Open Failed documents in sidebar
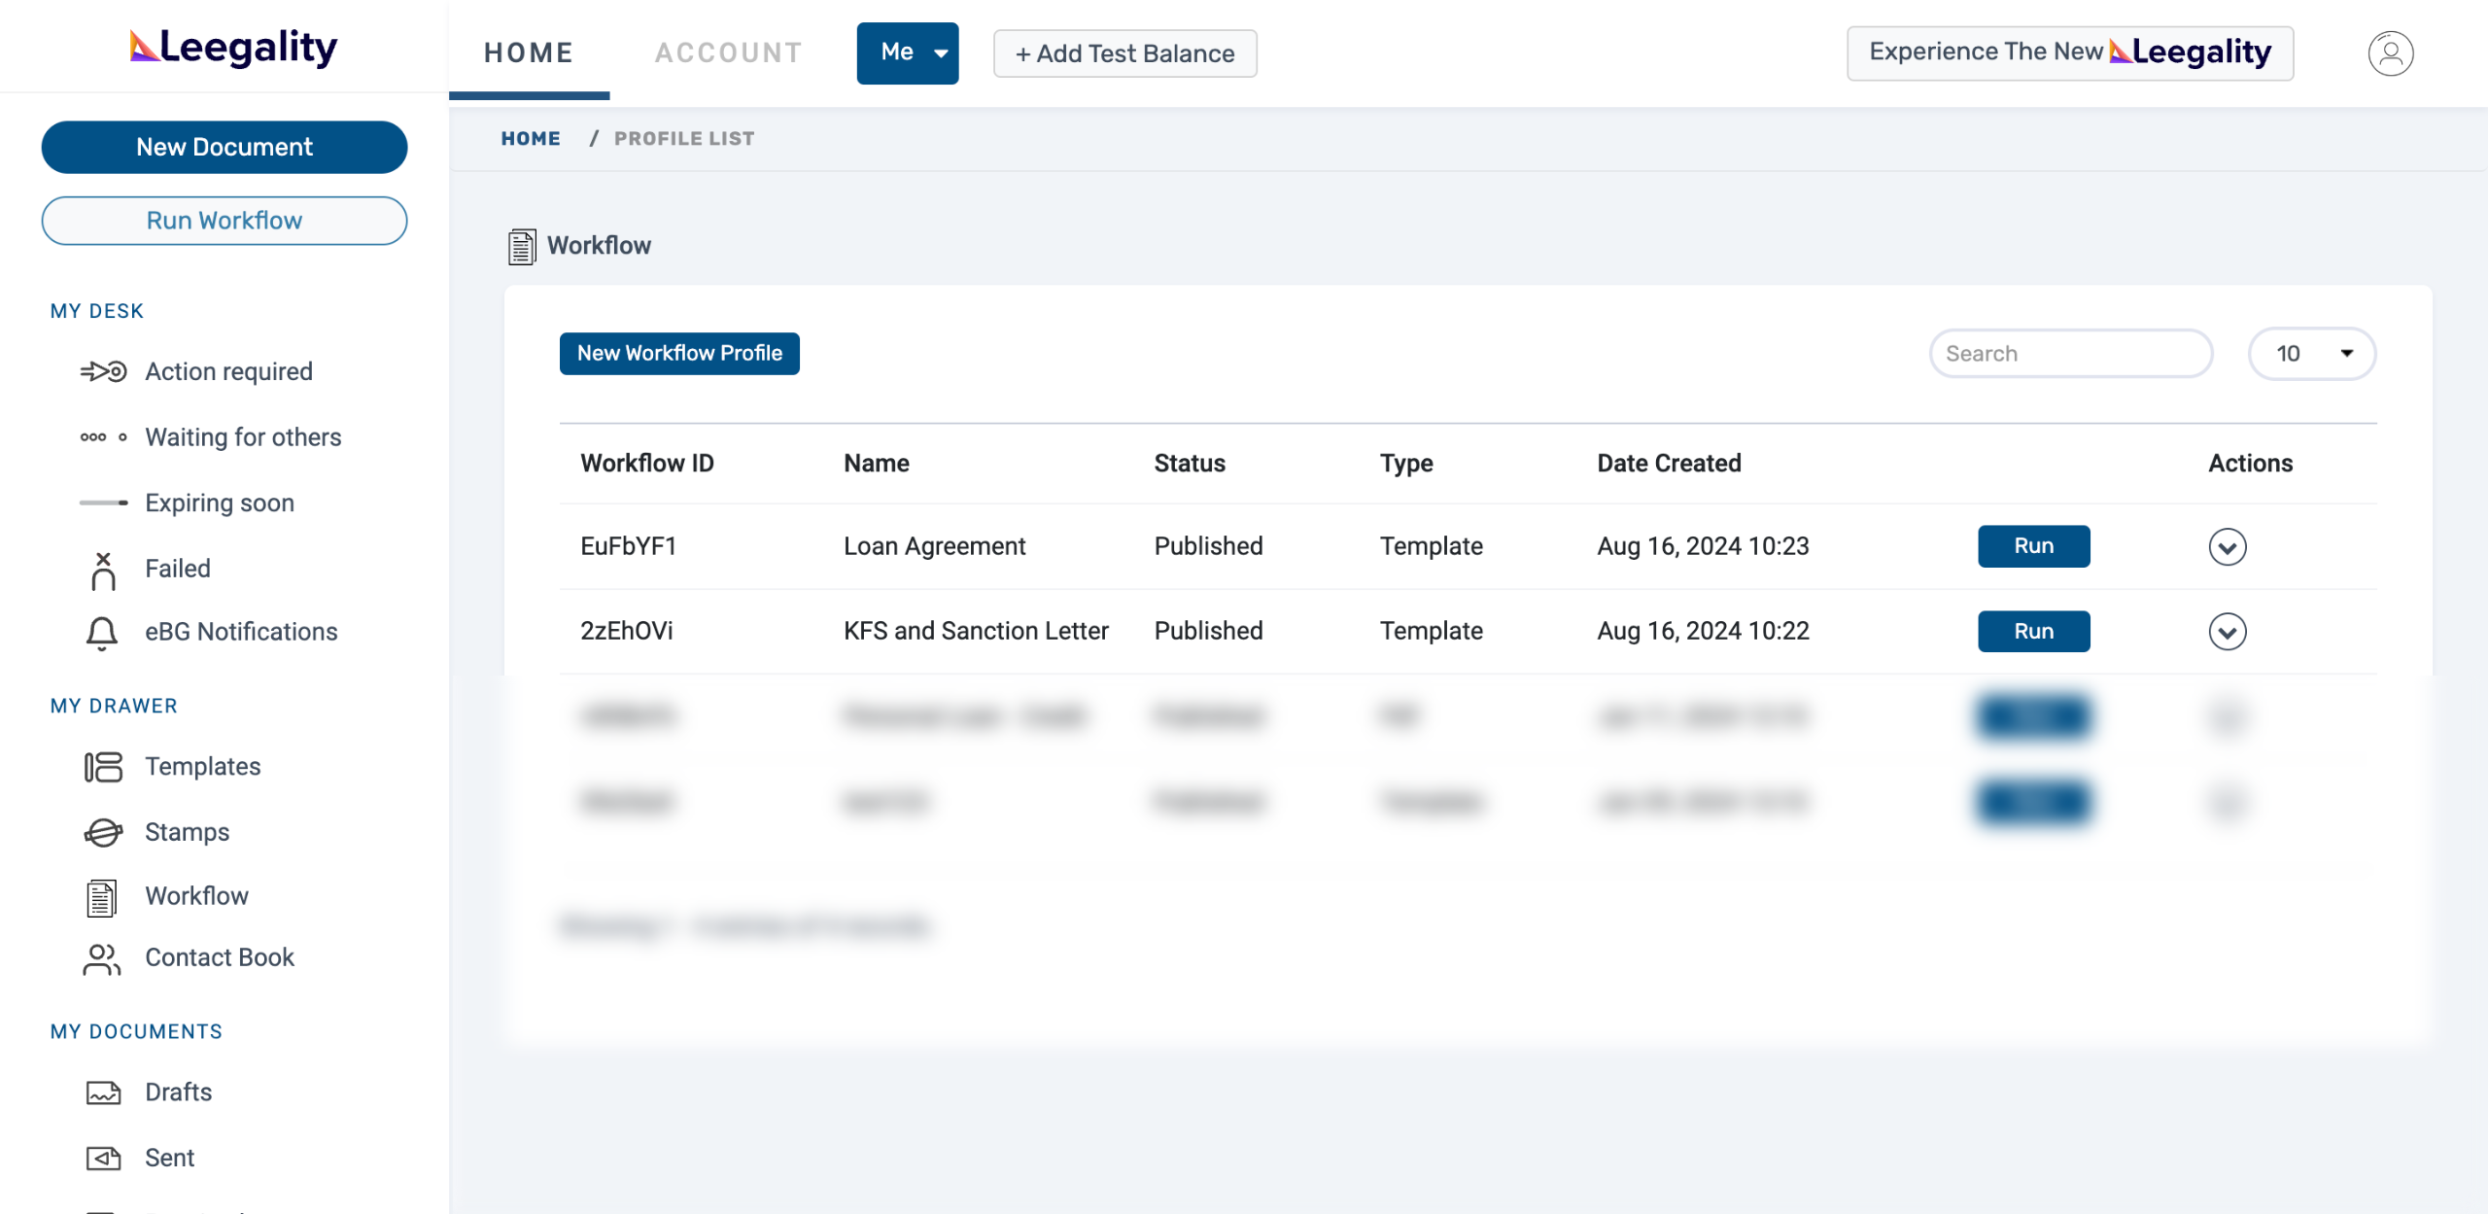The width and height of the screenshot is (2488, 1214). [x=177, y=569]
